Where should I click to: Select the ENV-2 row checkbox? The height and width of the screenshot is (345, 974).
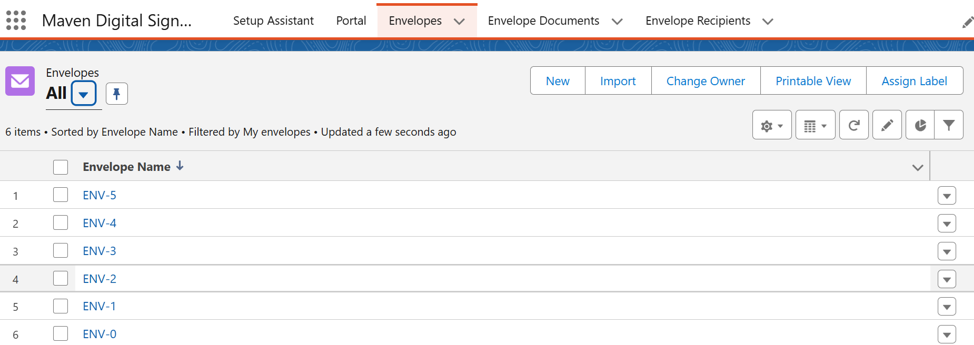(61, 278)
